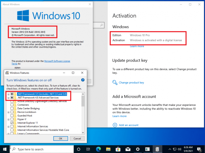Enable Guarded Host checkbox
Image resolution: width=205 pixels, height=153 pixels.
coord(12,115)
